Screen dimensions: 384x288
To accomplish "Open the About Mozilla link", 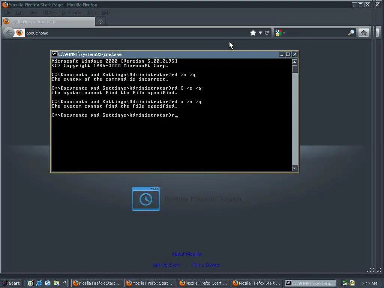I will coord(186,254).
